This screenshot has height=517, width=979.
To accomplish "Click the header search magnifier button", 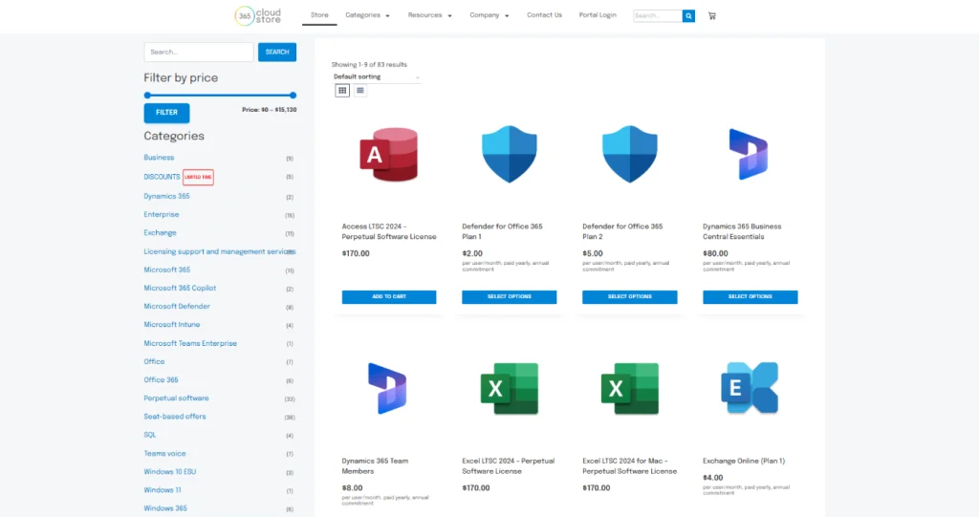I will 688,15.
